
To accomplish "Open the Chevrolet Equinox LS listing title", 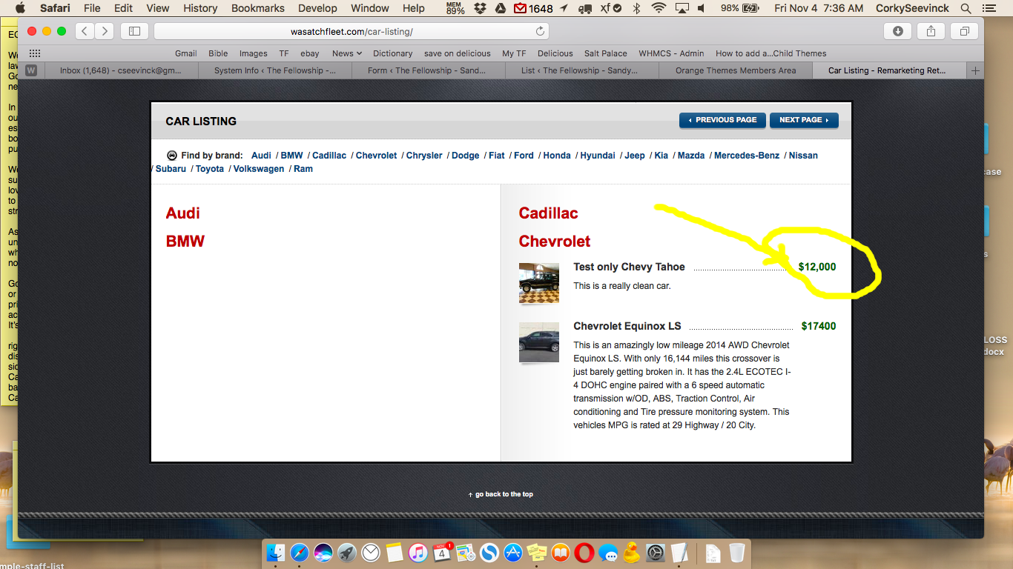I will 627,326.
